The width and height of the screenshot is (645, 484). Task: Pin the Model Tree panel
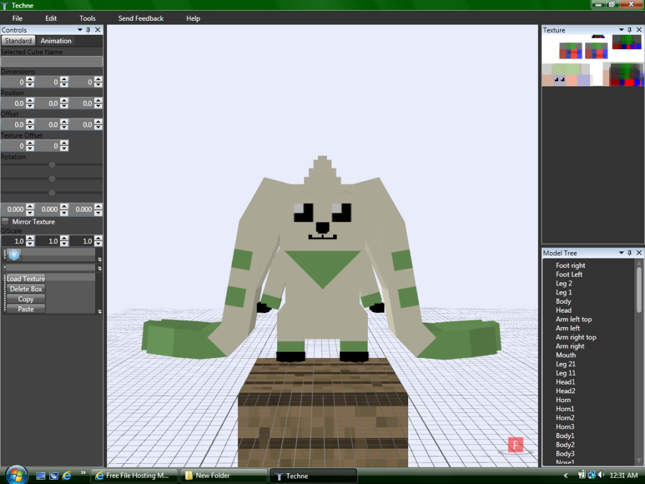coord(629,253)
